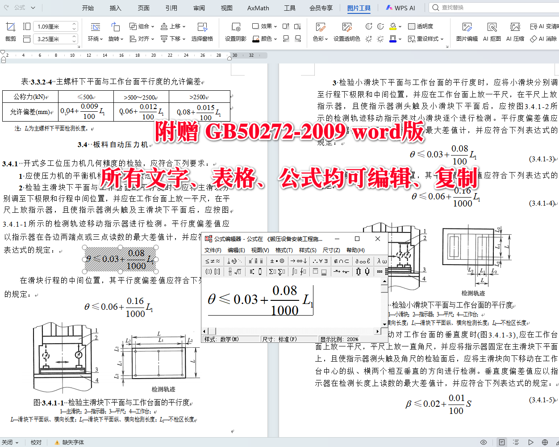Image resolution: width=559 pixels, height=447 pixels.
Task: Select the hatched formula object in document
Action: point(120,259)
